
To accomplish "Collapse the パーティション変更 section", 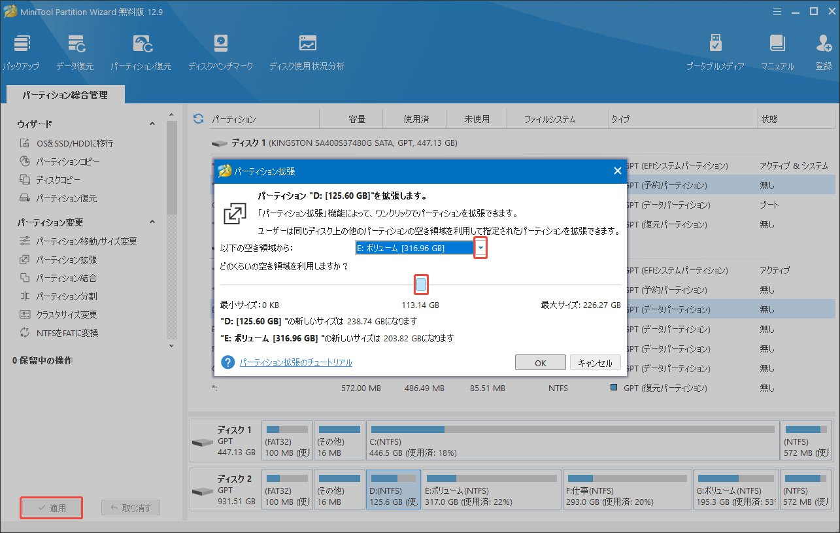I will click(x=152, y=222).
